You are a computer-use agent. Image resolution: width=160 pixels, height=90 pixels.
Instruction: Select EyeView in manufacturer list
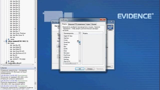click(x=66, y=59)
